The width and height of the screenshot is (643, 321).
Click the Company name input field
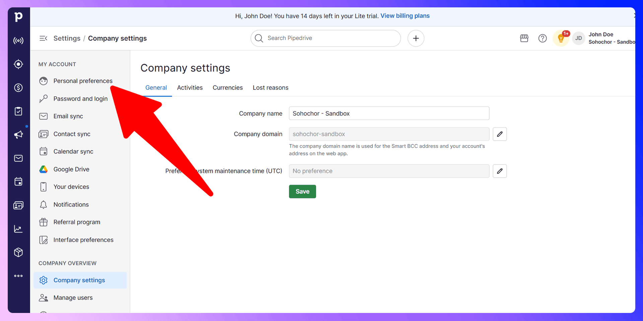click(x=389, y=113)
